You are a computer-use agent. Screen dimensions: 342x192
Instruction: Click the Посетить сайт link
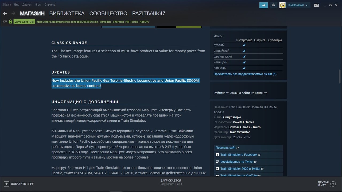(248, 148)
